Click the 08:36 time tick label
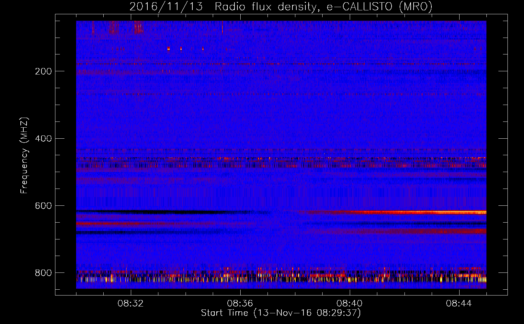The height and width of the screenshot is (324, 524). point(240,304)
